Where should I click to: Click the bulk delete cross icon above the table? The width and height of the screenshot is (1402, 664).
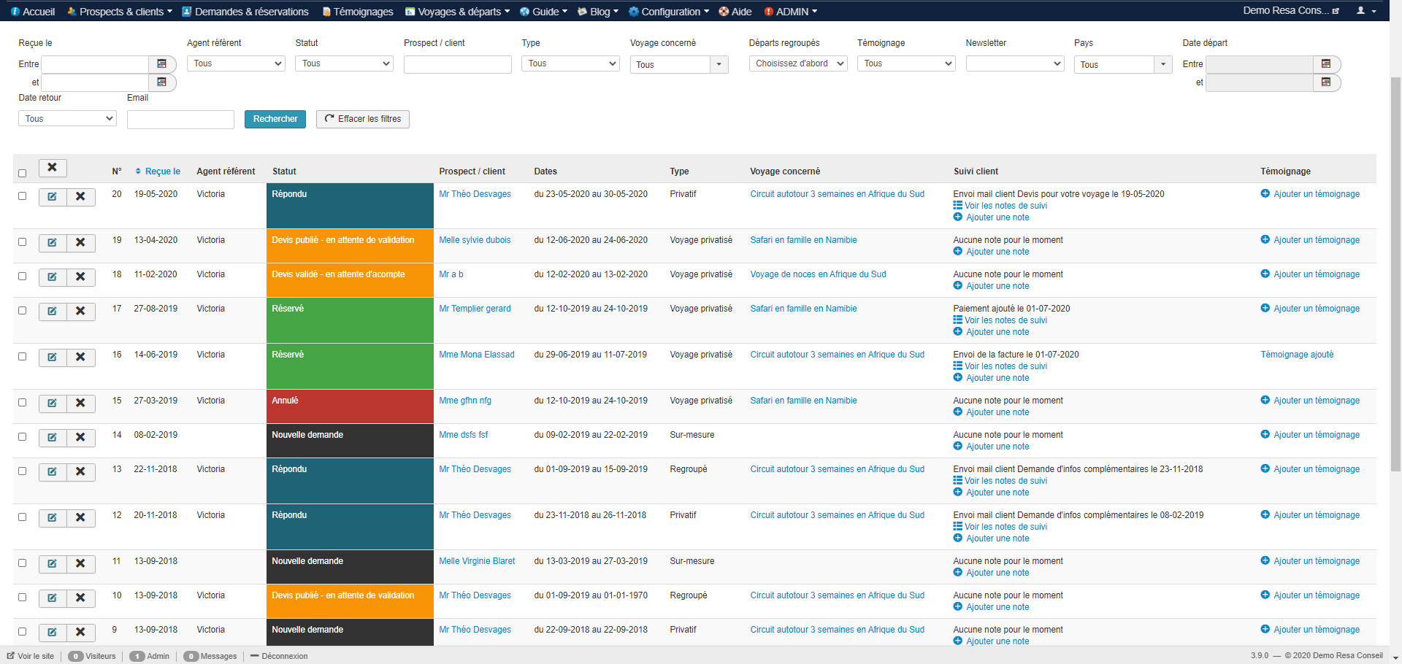52,168
